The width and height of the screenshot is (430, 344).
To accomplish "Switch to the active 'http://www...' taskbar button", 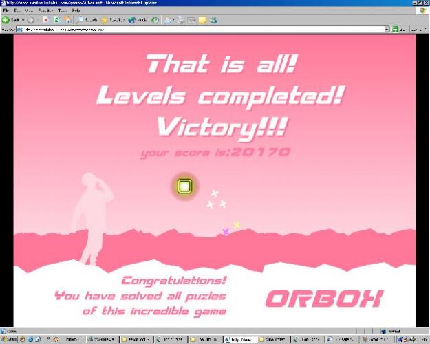I will [x=240, y=339].
